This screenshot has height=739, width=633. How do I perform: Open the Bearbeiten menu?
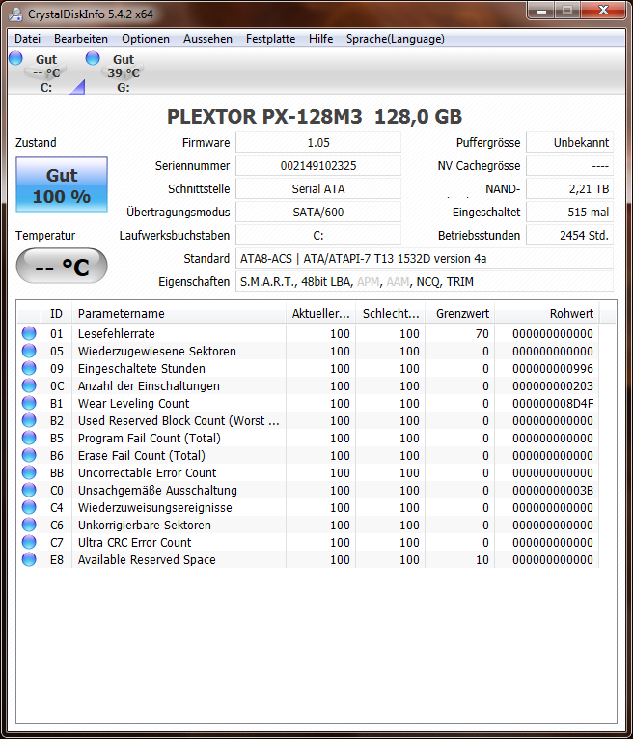click(81, 39)
